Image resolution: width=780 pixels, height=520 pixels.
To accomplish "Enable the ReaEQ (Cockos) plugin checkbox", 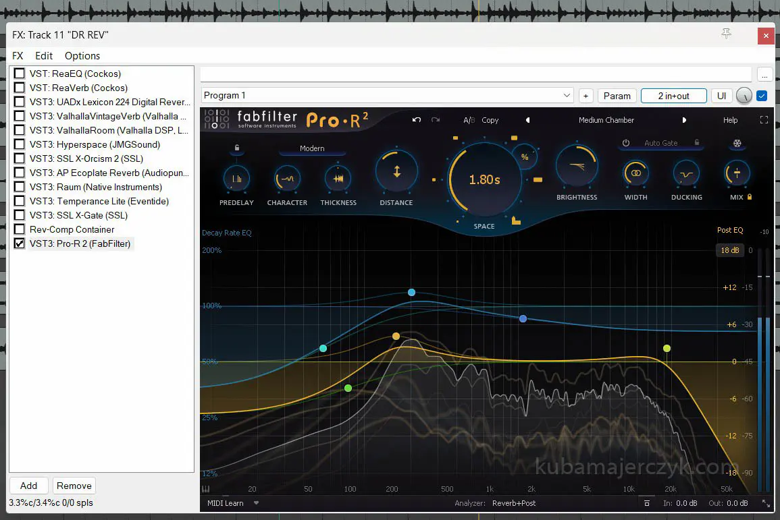I will point(20,74).
